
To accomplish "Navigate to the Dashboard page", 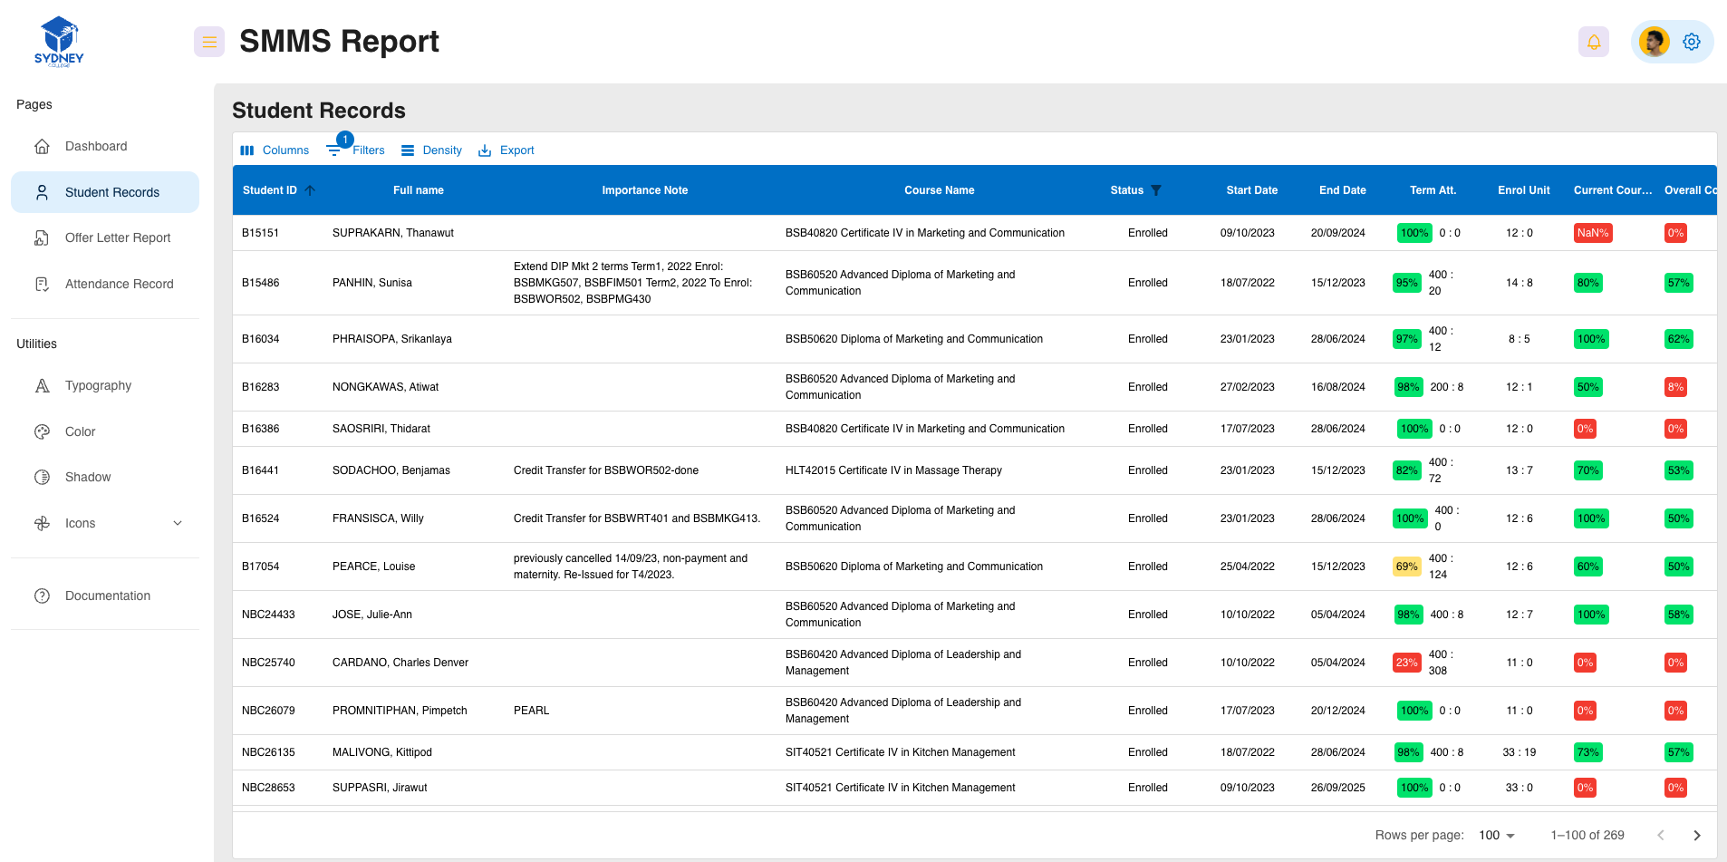I will click(x=96, y=146).
